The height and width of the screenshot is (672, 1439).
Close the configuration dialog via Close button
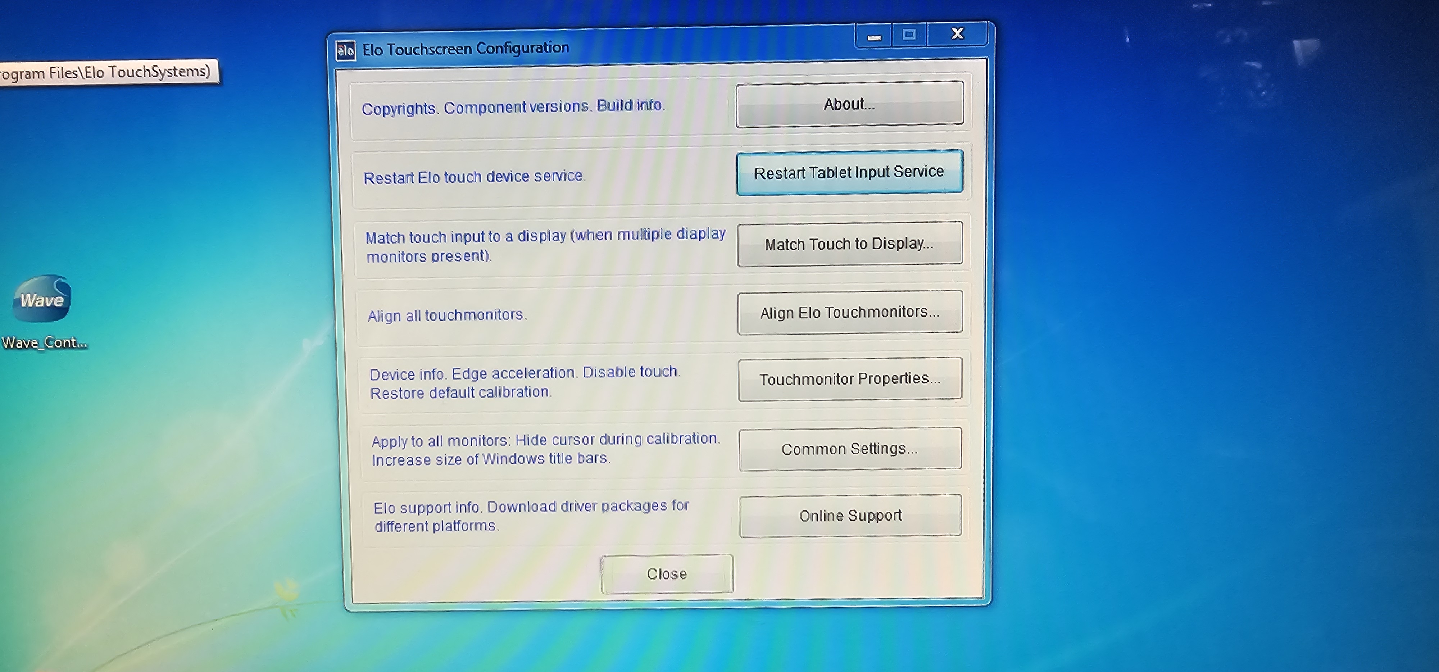(x=667, y=574)
